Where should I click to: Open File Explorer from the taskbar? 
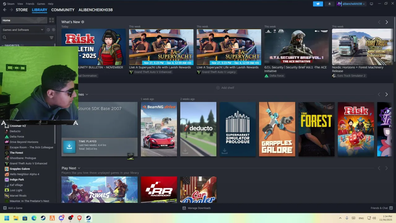pyautogui.click(x=16, y=218)
